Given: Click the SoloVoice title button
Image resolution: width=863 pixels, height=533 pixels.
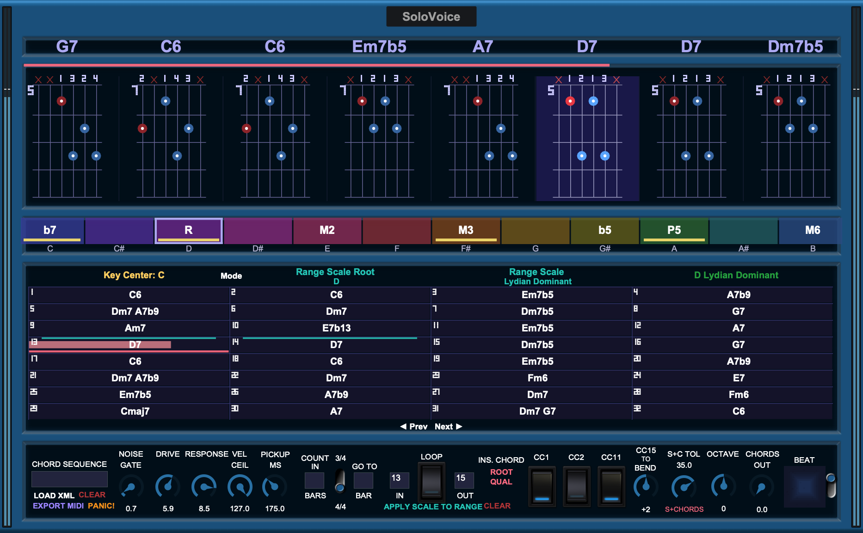Looking at the screenshot, I should 431,17.
